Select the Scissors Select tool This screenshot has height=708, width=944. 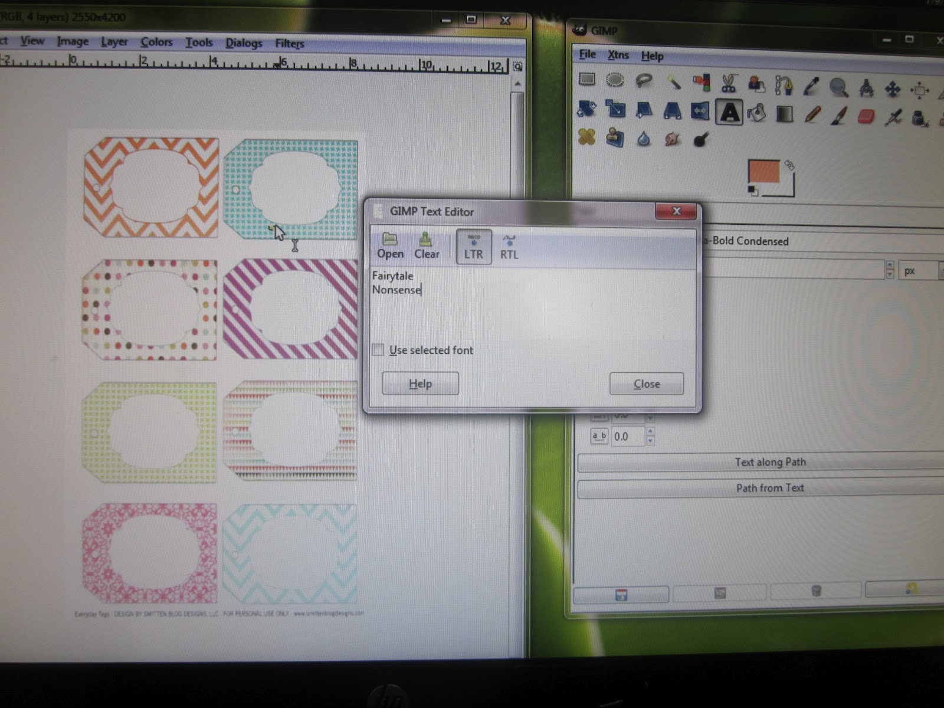coord(729,83)
